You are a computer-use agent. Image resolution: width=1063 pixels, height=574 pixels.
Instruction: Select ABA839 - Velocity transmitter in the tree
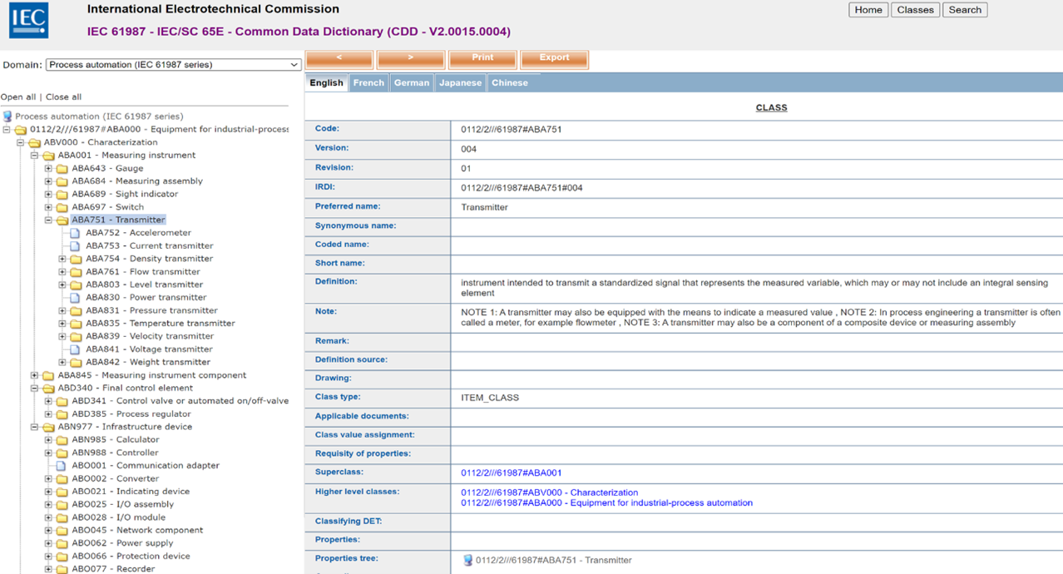(150, 336)
